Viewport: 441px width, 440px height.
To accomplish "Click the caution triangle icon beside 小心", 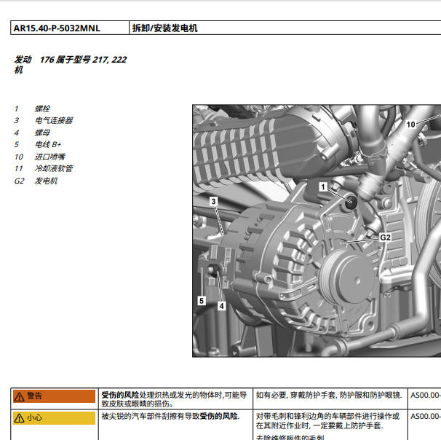I will 19,418.
